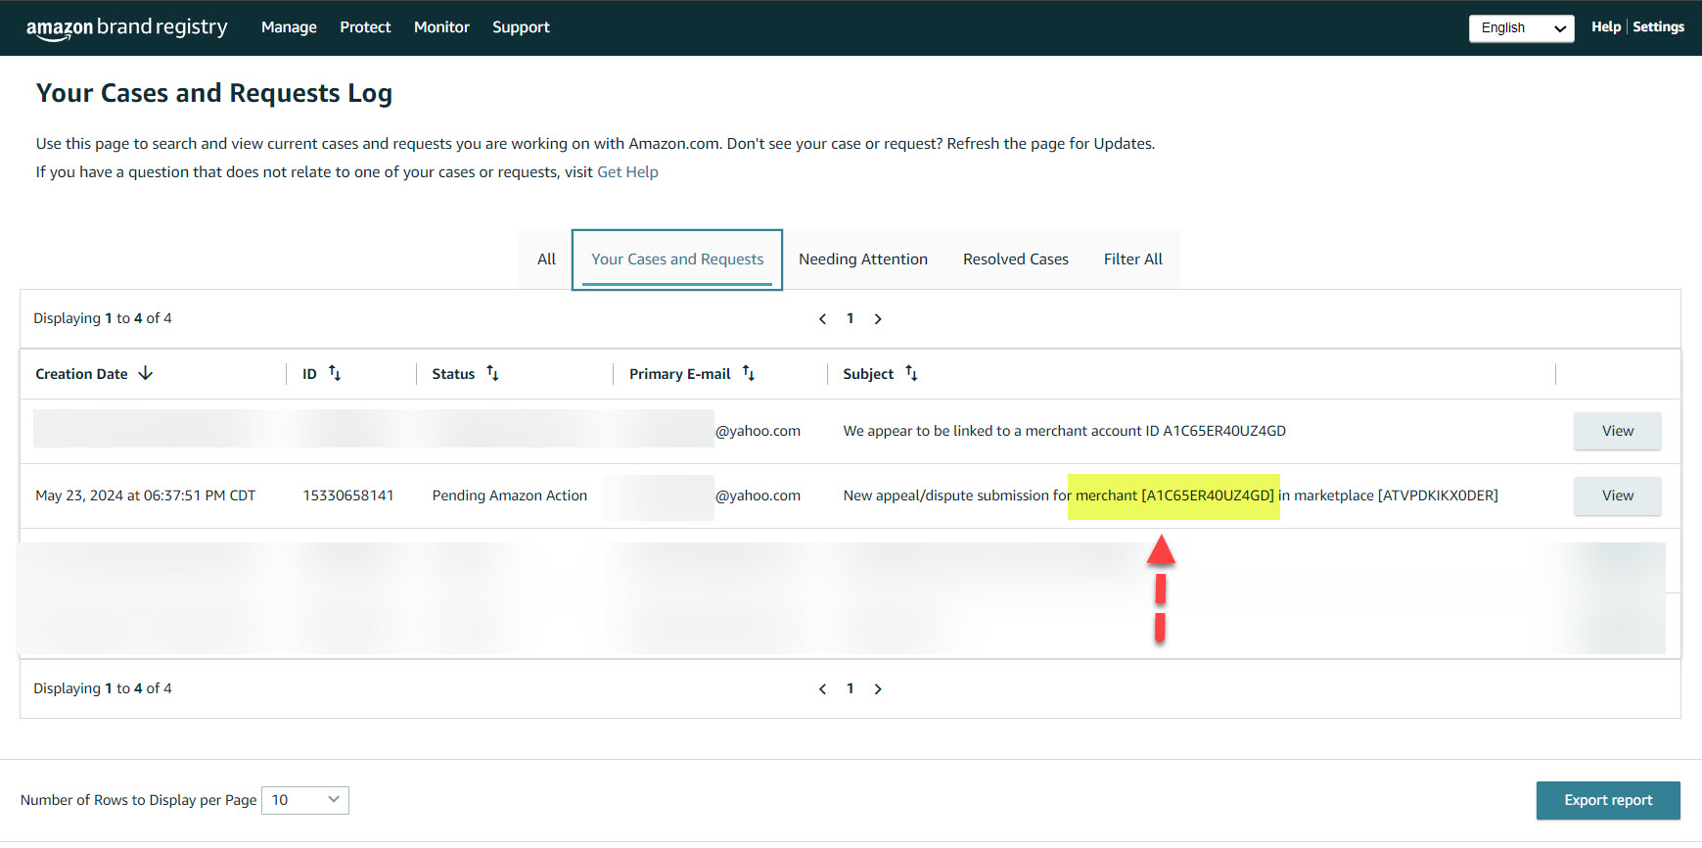Sort the Primary E-mail column

749,373
